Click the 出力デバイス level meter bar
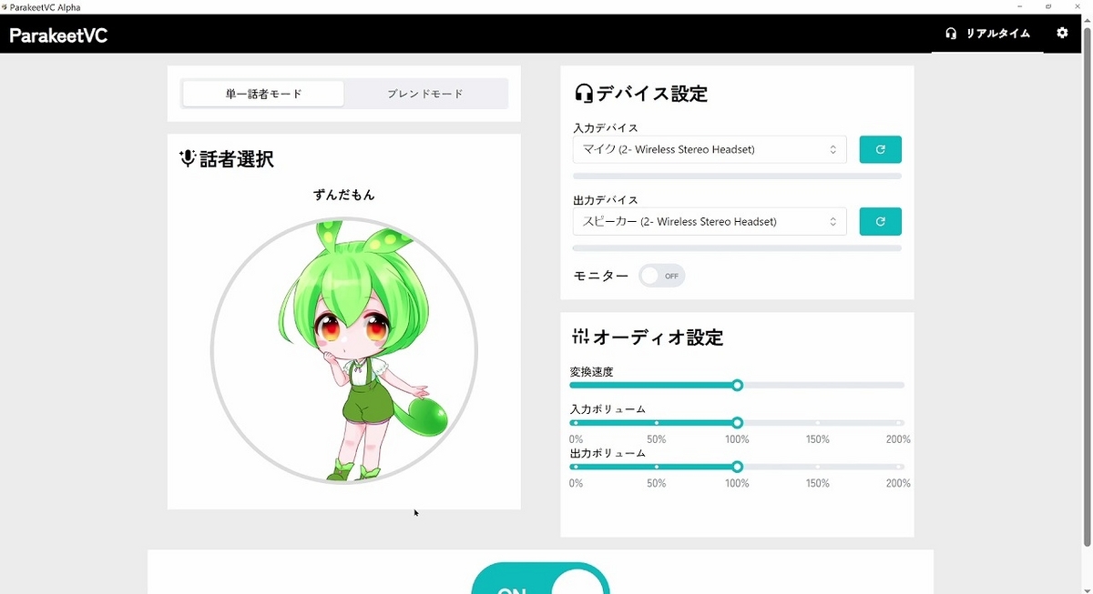 [737, 247]
